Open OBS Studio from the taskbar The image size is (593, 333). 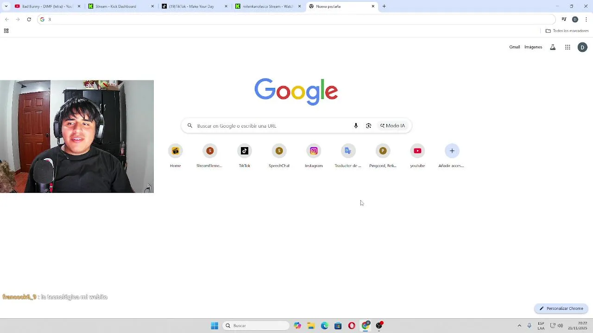point(379,326)
